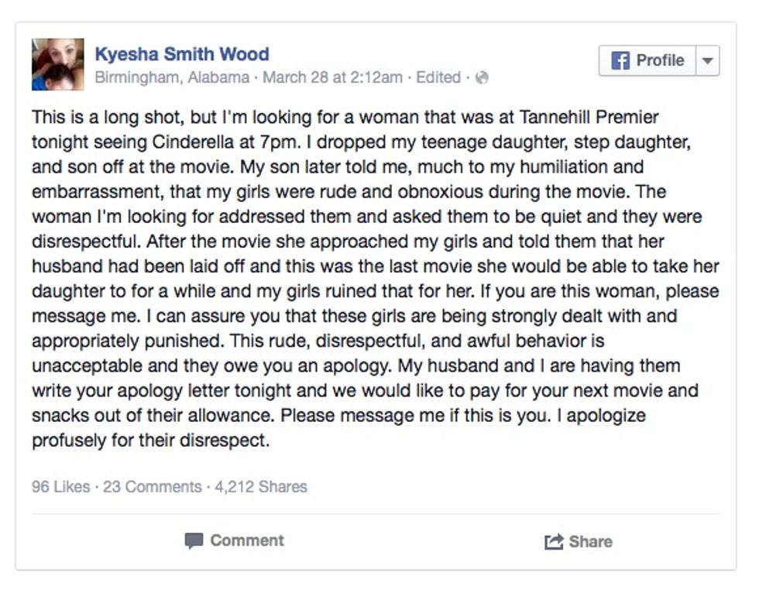Click the Comment text label
The width and height of the screenshot is (759, 590).
coord(247,540)
